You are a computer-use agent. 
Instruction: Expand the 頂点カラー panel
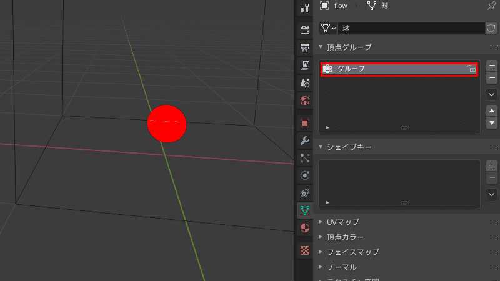click(321, 237)
